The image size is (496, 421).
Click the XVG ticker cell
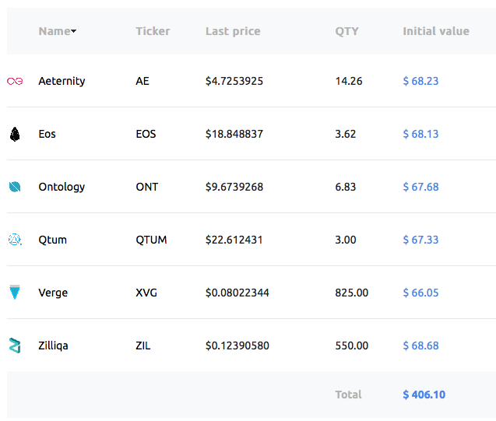point(146,293)
